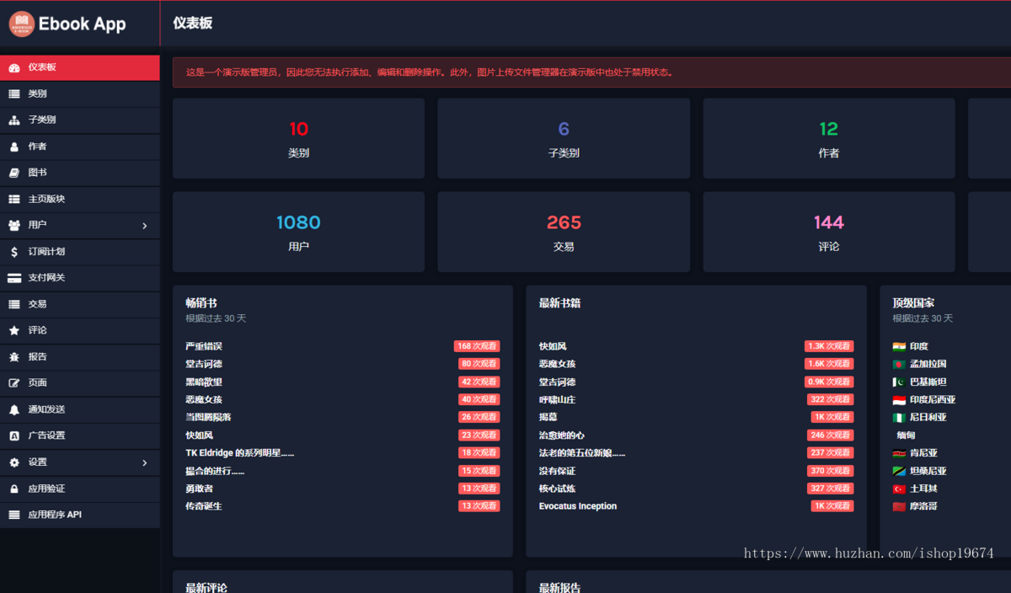
Task: Click the grid icon beside 主页版块
Action: [x=13, y=199]
